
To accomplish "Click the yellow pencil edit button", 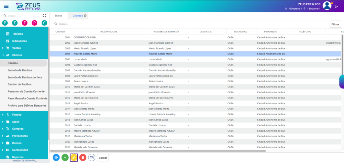I will point(74,157).
